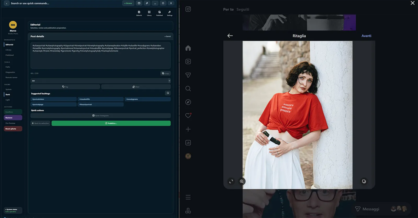The image size is (418, 218).
Task: Click Open Instagram quick action button
Action: 101,115
